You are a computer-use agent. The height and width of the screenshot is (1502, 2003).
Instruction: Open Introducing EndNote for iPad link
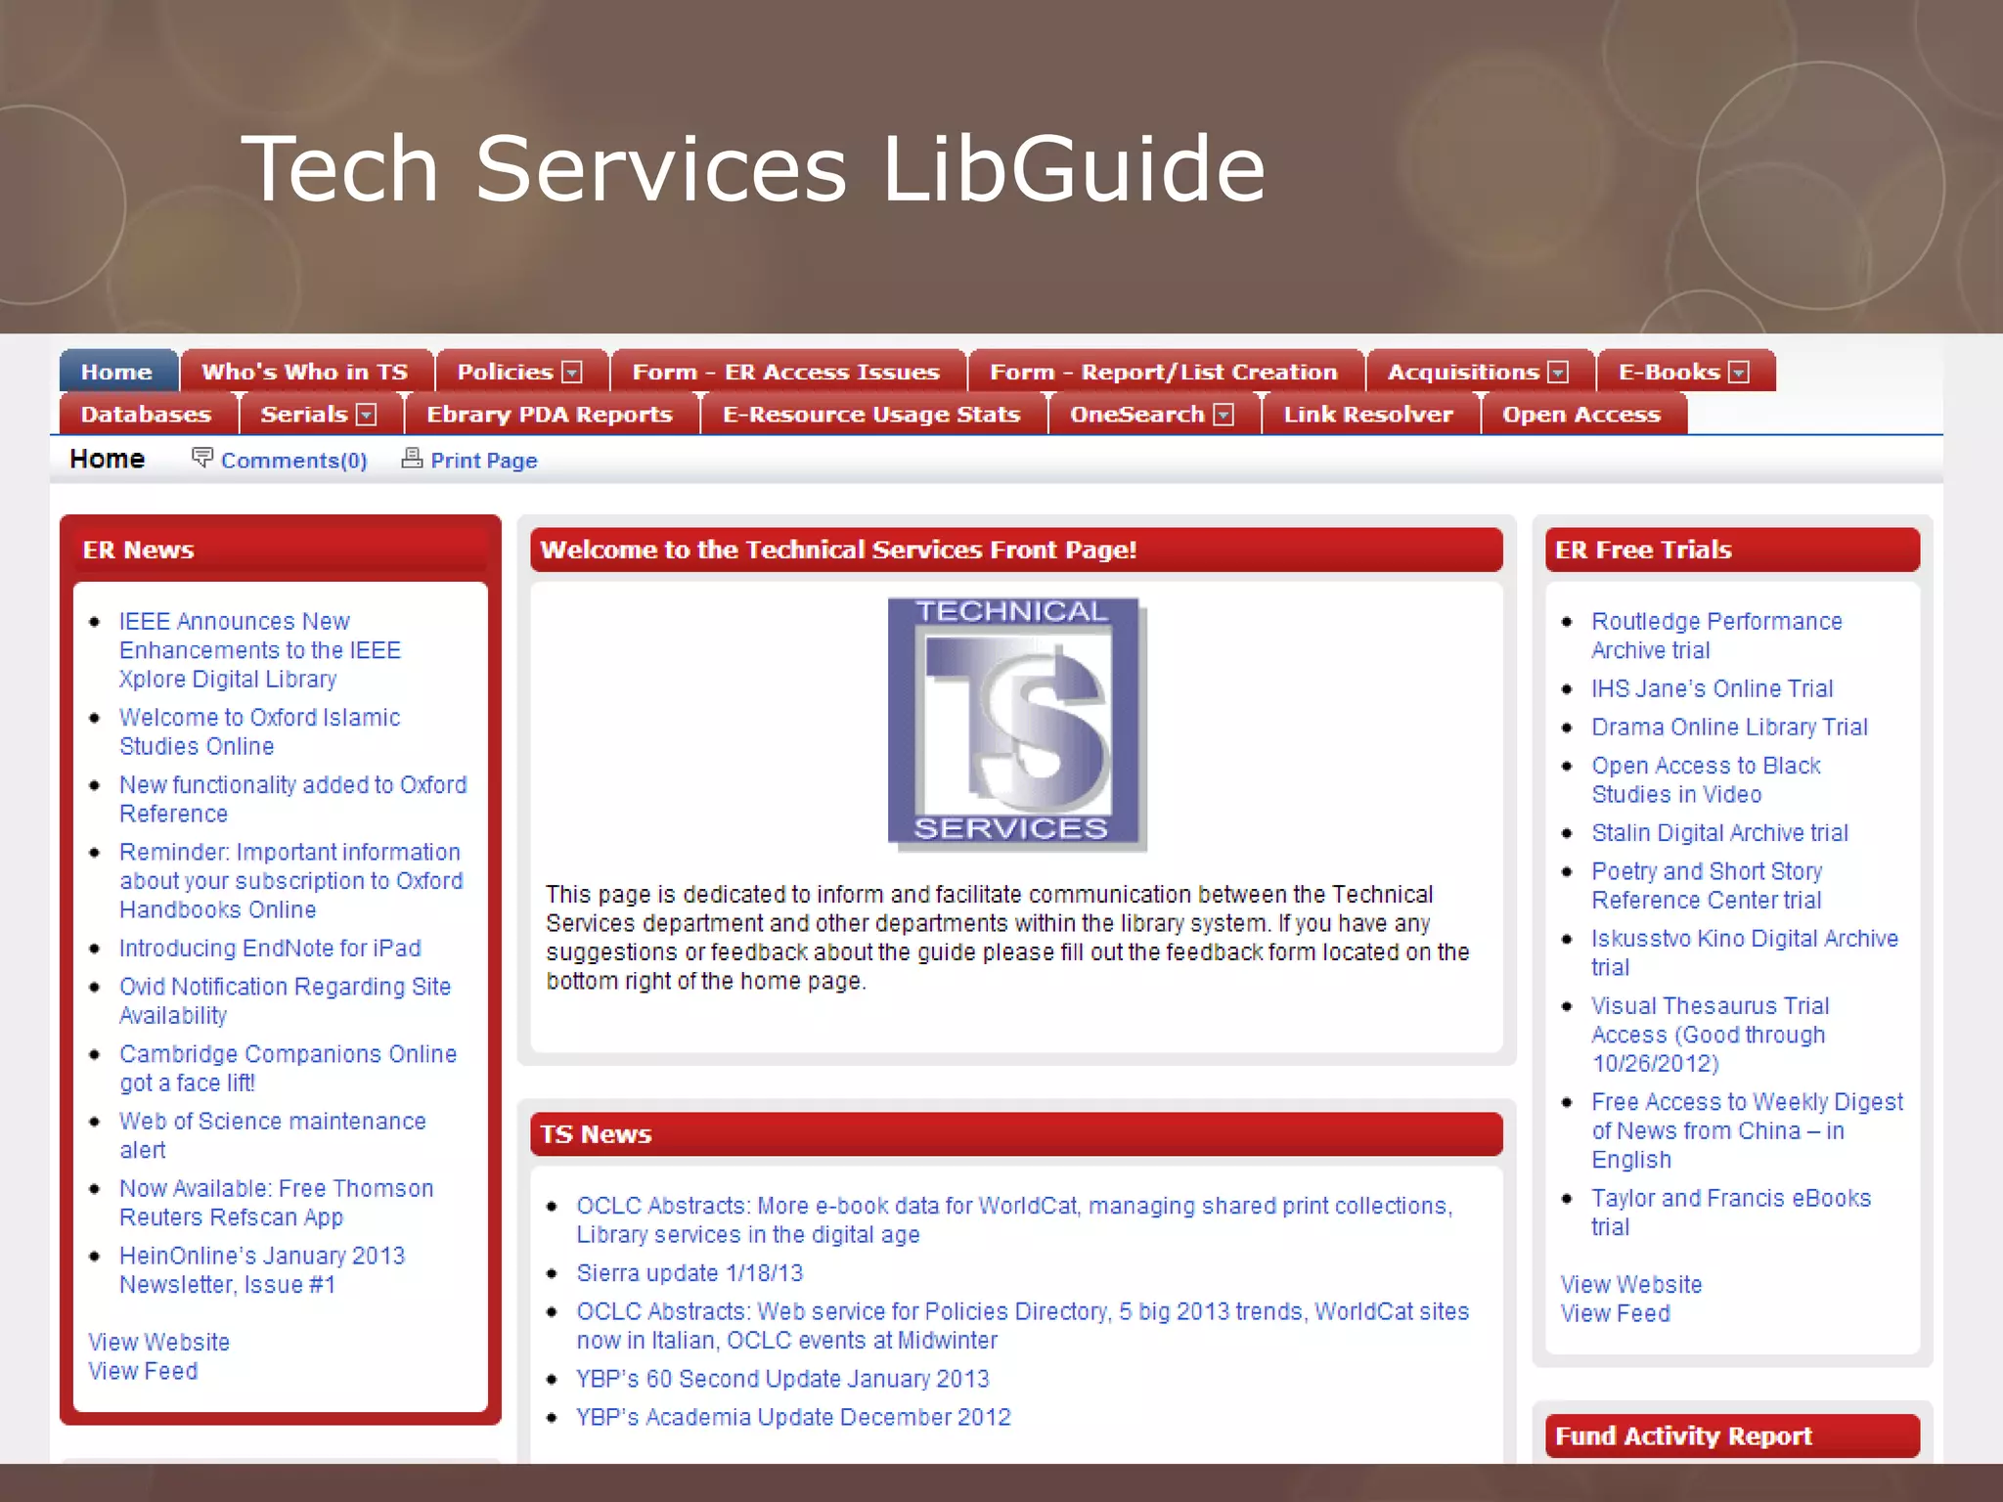pos(270,949)
